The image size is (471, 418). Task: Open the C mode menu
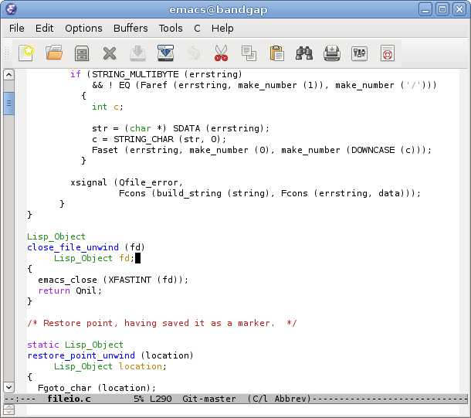click(197, 29)
